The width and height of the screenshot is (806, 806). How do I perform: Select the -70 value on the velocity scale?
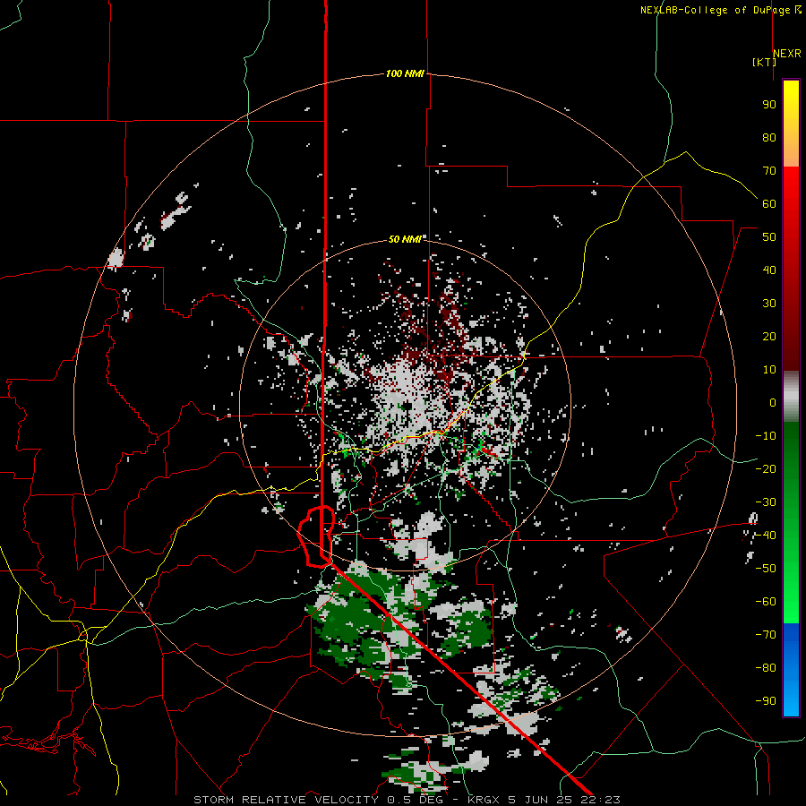[x=766, y=635]
